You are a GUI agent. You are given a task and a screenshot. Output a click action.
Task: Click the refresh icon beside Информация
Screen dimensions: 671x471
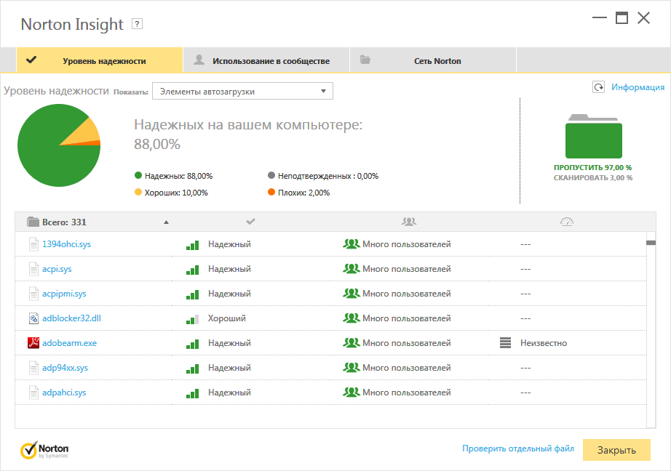pyautogui.click(x=598, y=87)
